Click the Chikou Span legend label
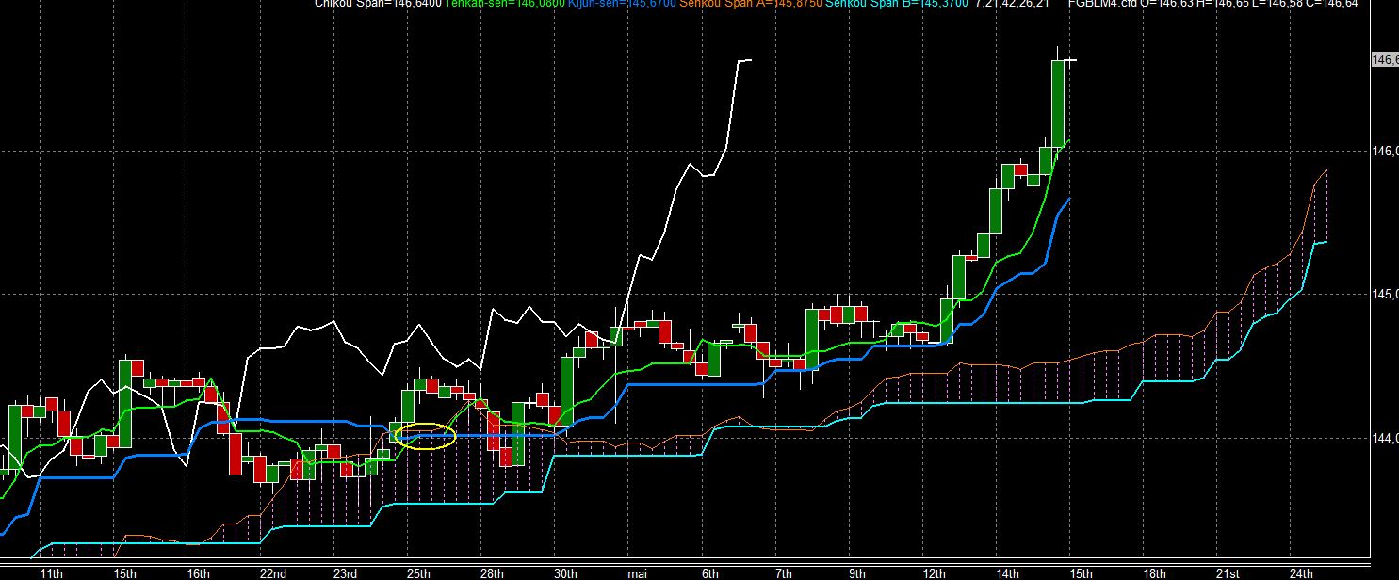Viewport: 1399px width, 580px height. 379,4
